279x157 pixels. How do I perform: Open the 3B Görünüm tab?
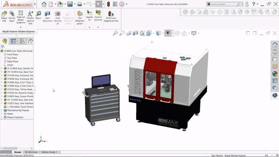click(31, 152)
